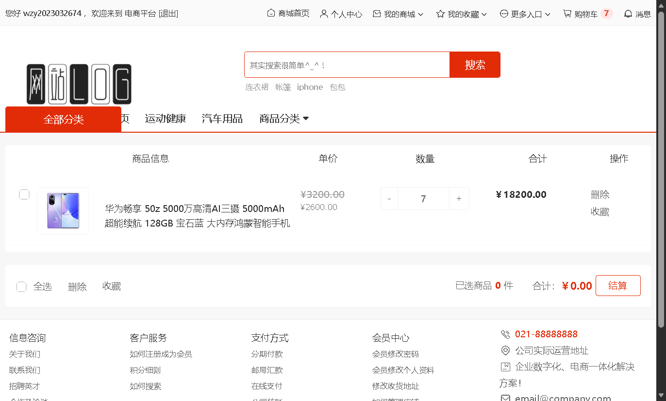The height and width of the screenshot is (401, 666).
Task: Favorite the Huawei phone via row 收藏
Action: pyautogui.click(x=600, y=211)
